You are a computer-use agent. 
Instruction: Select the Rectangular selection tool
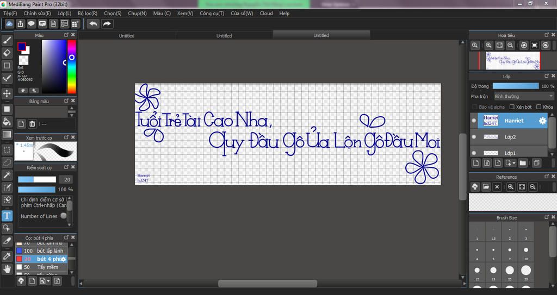click(7, 149)
